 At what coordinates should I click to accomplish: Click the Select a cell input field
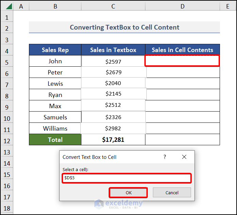pos(127,178)
